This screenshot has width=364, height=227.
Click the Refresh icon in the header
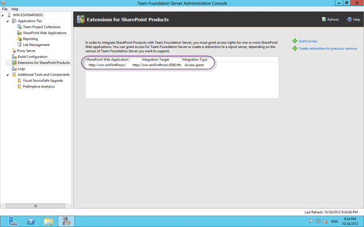[324, 19]
